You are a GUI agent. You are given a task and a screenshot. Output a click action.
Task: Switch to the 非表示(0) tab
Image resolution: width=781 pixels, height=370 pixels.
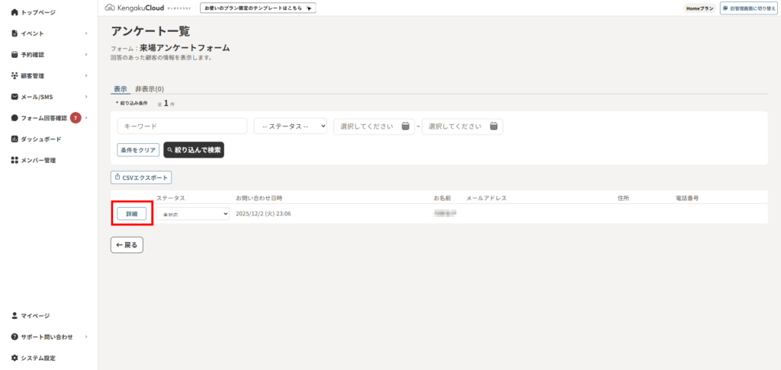[x=149, y=89]
